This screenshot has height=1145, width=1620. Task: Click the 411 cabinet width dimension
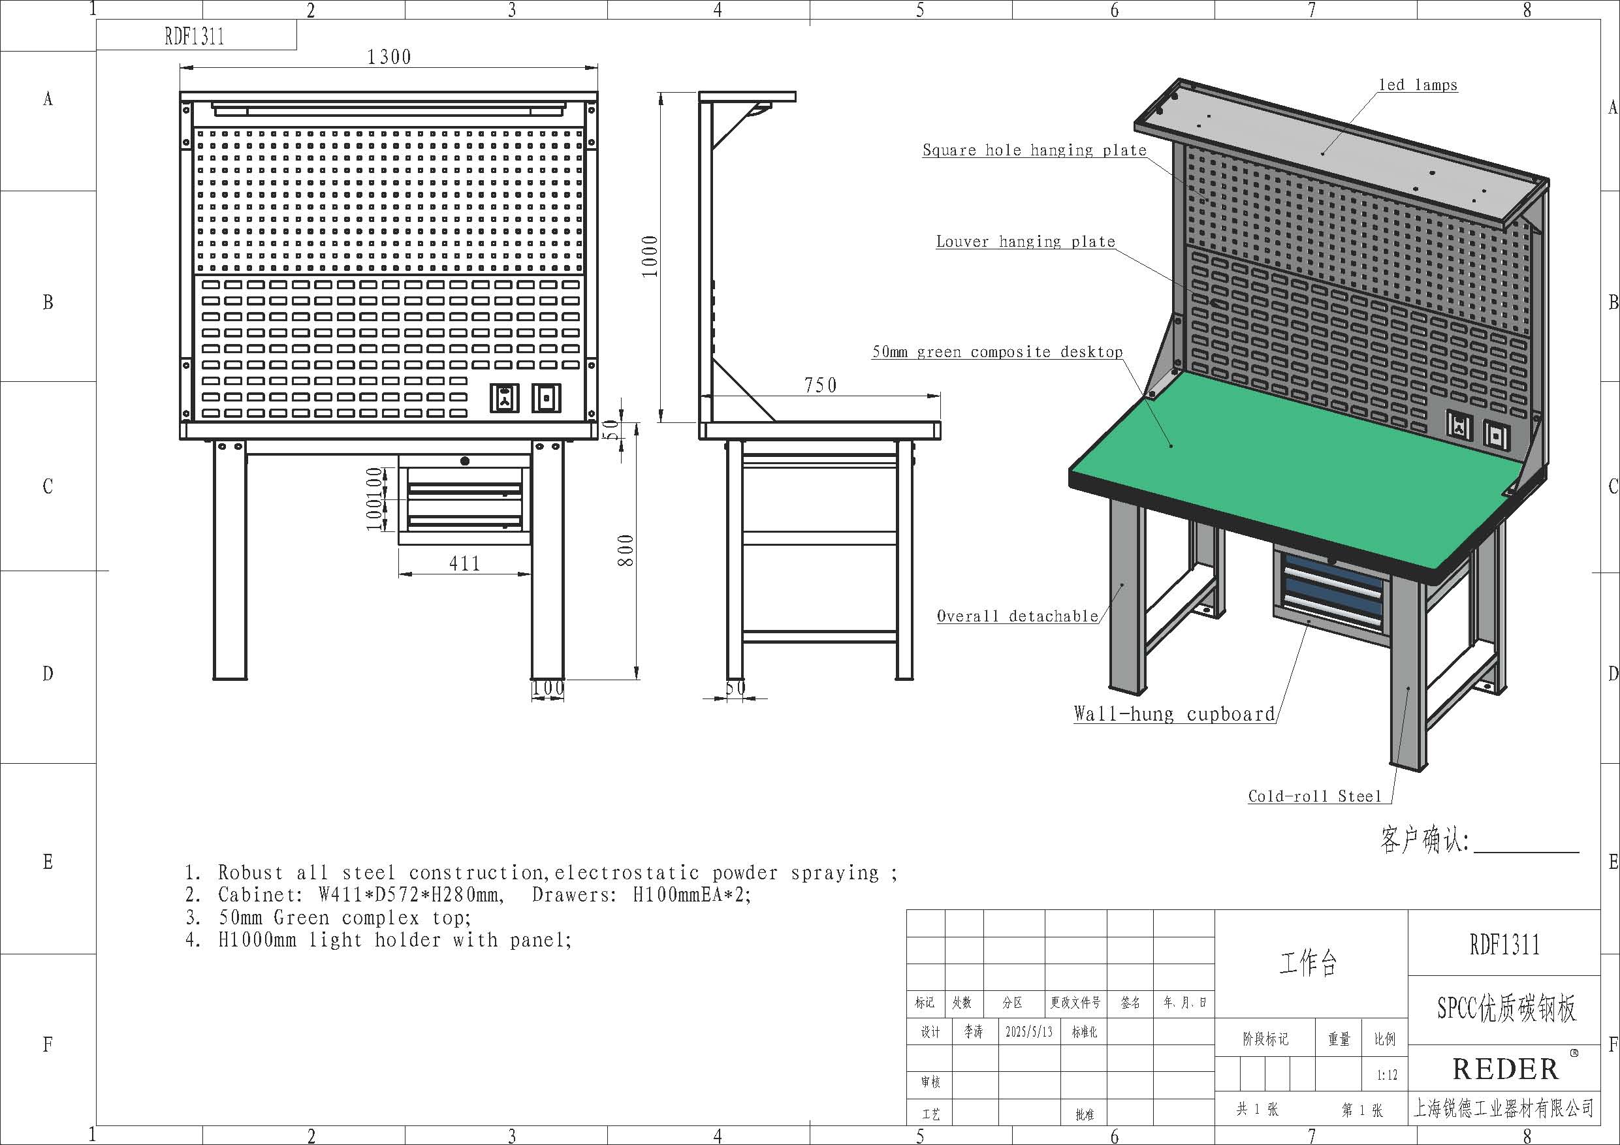coord(464,563)
